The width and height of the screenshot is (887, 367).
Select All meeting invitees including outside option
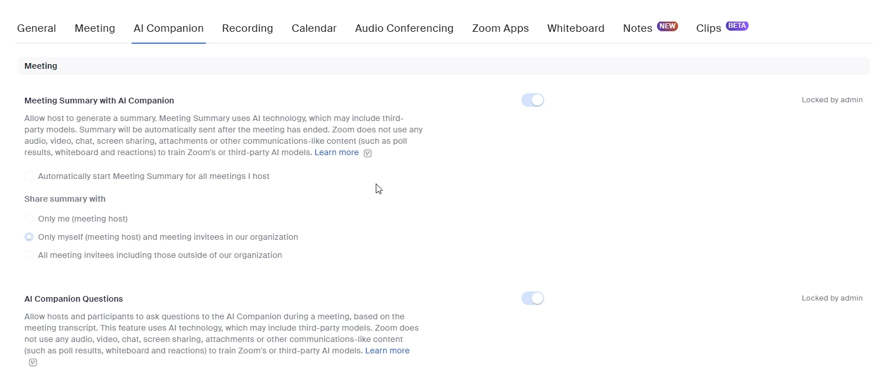(29, 255)
